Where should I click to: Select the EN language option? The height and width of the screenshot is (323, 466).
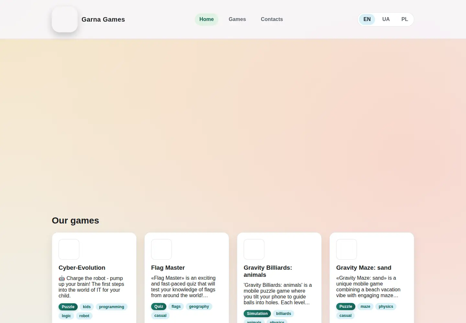[367, 19]
